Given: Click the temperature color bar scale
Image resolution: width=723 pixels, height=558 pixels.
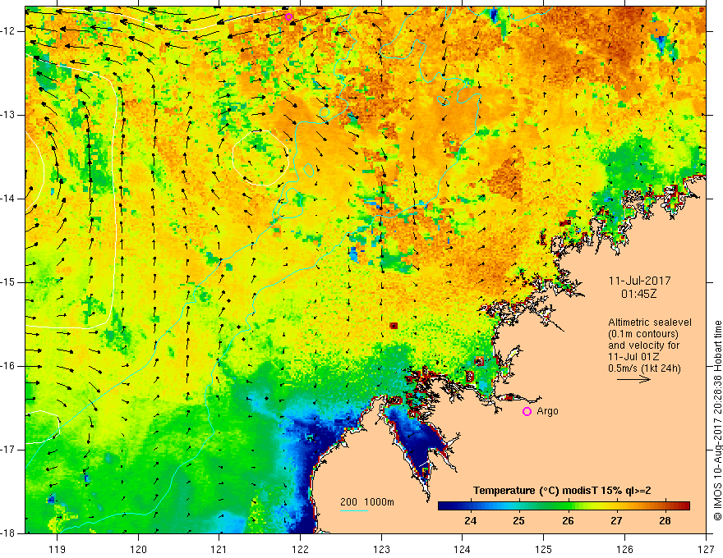Looking at the screenshot, I should (x=564, y=505).
